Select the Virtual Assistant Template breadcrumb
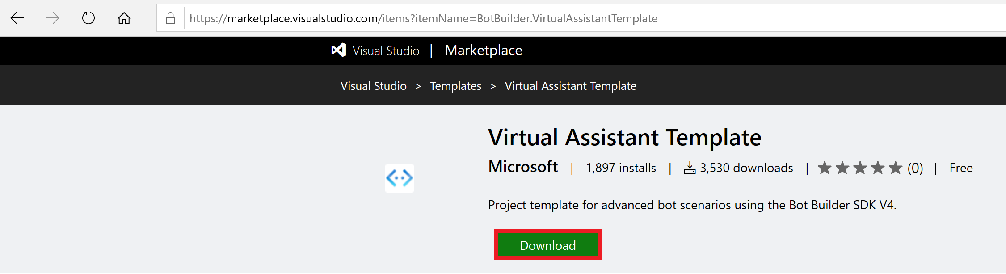The width and height of the screenshot is (1006, 274). (x=571, y=86)
